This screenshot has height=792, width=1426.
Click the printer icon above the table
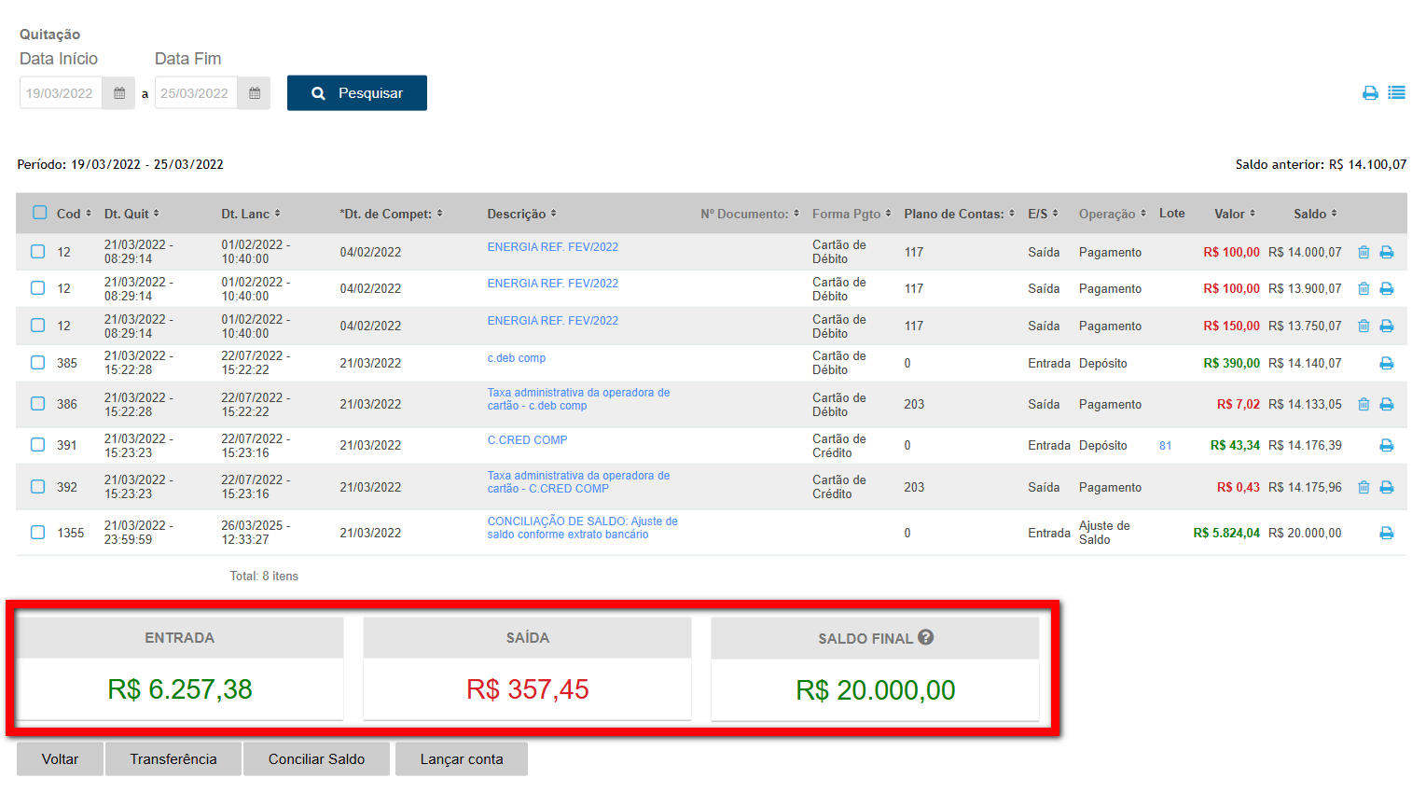1370,93
